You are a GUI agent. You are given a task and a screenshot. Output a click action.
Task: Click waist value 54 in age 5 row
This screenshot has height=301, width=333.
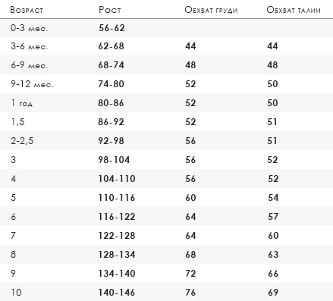click(x=273, y=198)
